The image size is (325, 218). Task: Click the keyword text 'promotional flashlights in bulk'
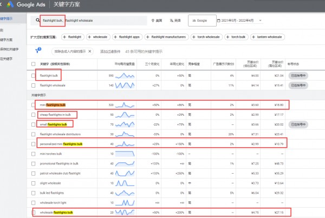coord(59,163)
